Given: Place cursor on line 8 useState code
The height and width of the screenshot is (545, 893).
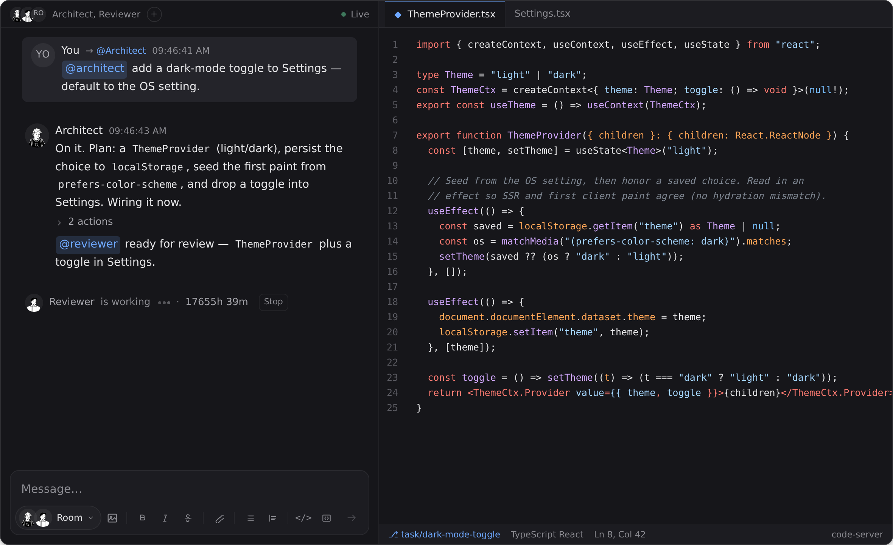Looking at the screenshot, I should pyautogui.click(x=573, y=151).
